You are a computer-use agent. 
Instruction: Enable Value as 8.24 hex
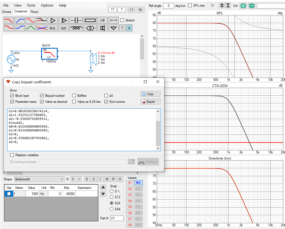pyautogui.click(x=74, y=101)
